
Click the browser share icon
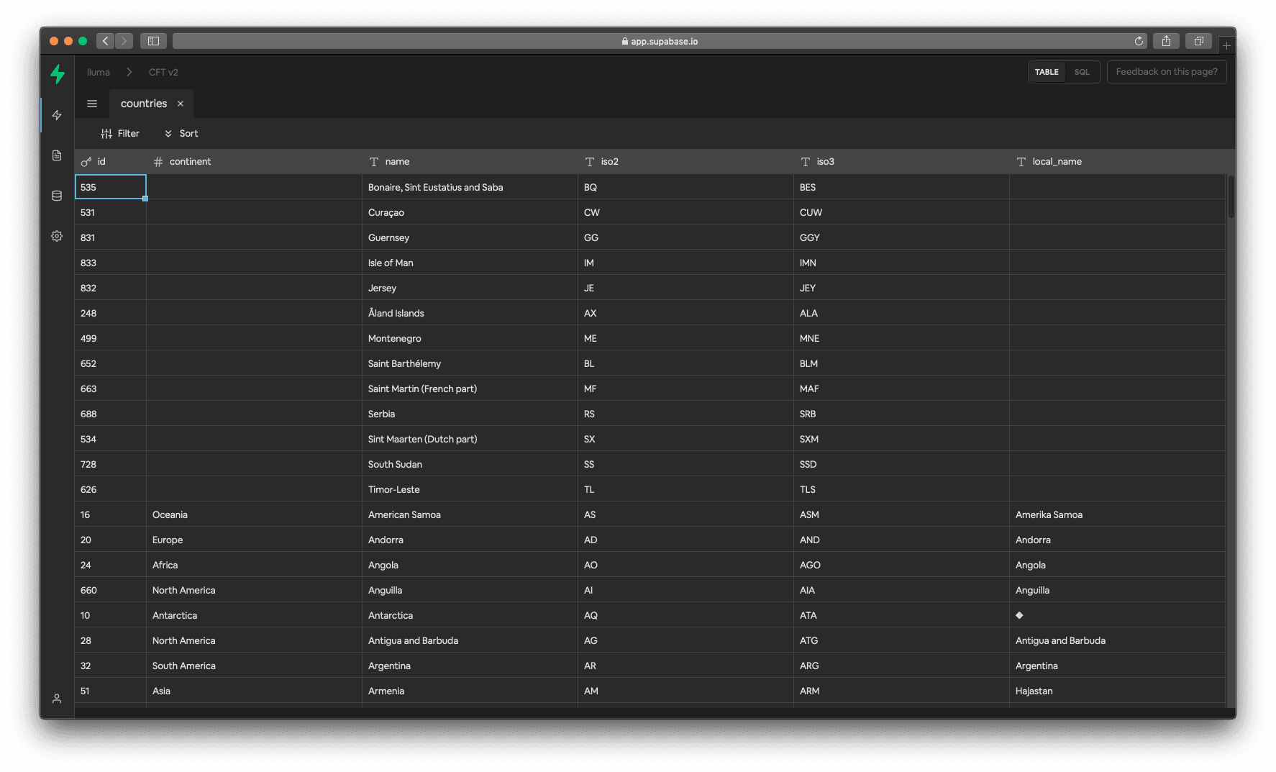(x=1166, y=41)
